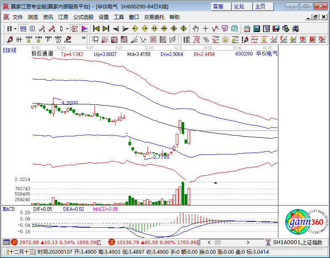Click the yellow diamond left-arrow icon
Image resolution: width=330 pixels, height=258 pixels.
point(135,29)
